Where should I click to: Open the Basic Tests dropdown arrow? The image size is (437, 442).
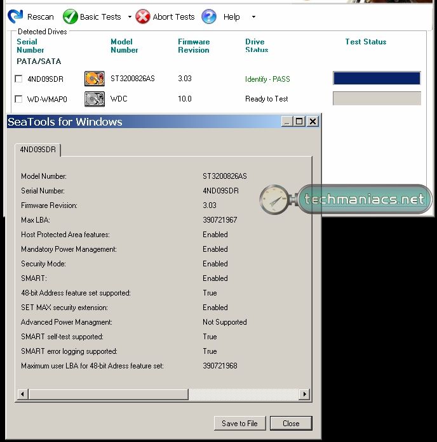[x=130, y=17]
